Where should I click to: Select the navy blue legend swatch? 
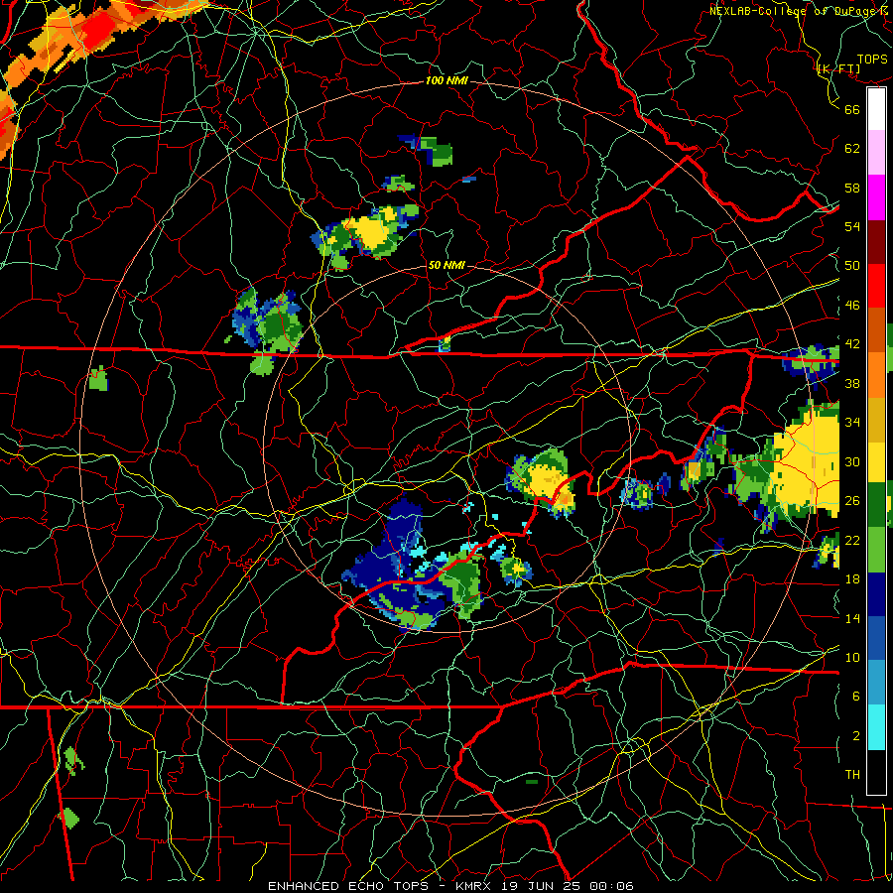(876, 594)
